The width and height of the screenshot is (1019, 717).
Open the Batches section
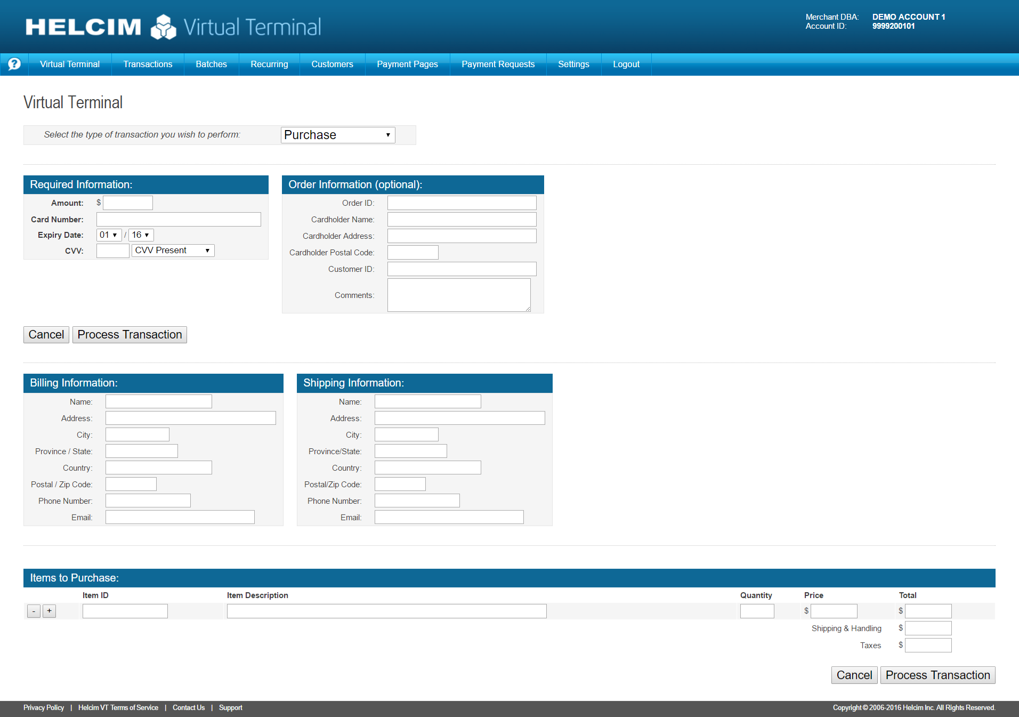(211, 64)
